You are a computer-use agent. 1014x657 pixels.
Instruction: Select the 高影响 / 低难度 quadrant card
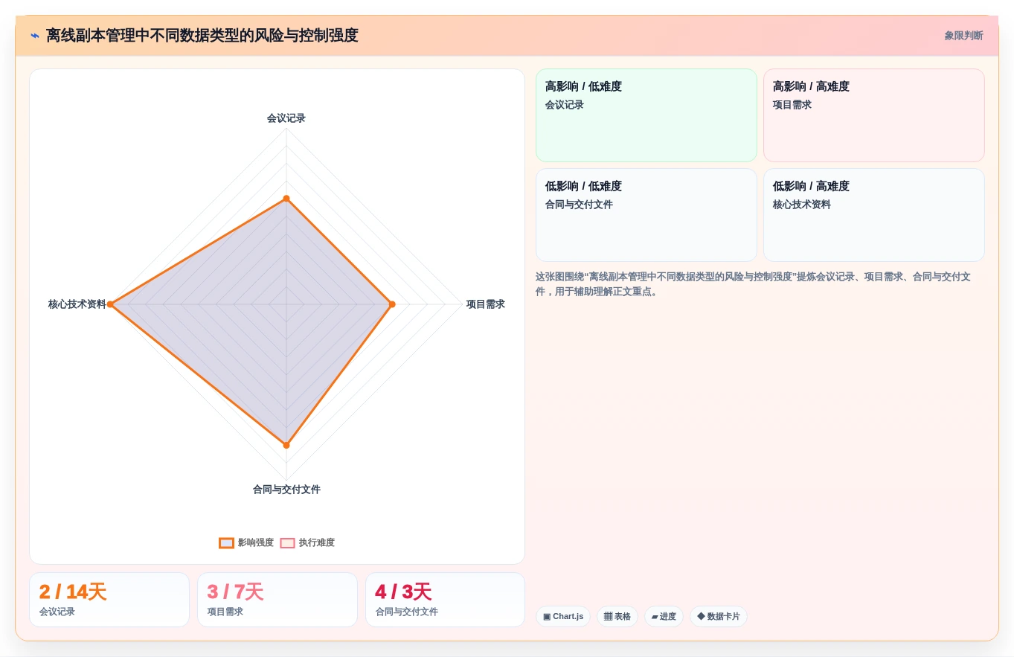tap(646, 115)
